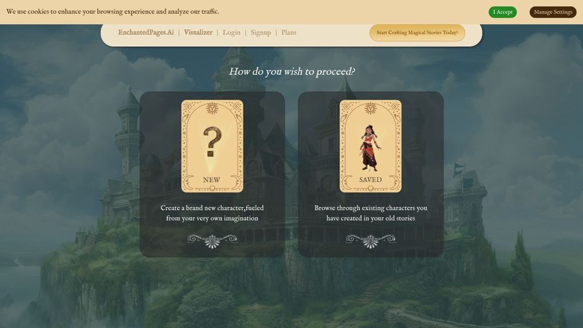
Task: Select the SAVED label on the card
Action: (371, 180)
